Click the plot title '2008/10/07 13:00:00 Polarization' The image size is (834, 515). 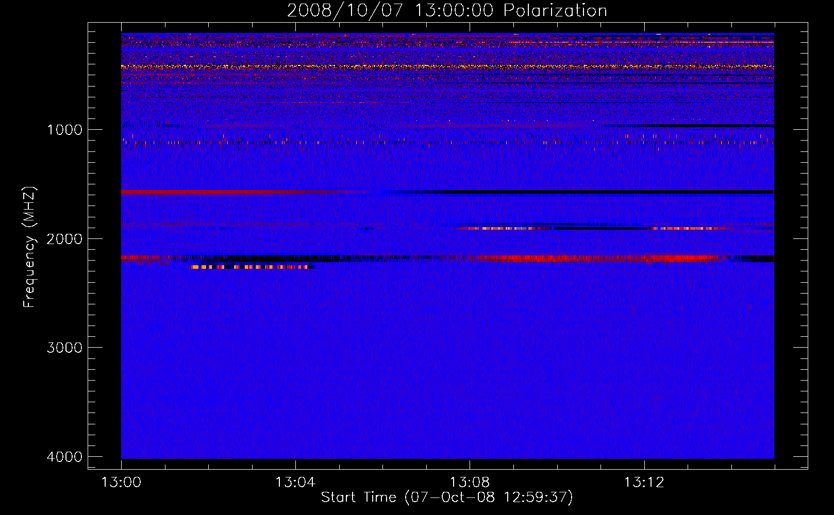point(447,10)
